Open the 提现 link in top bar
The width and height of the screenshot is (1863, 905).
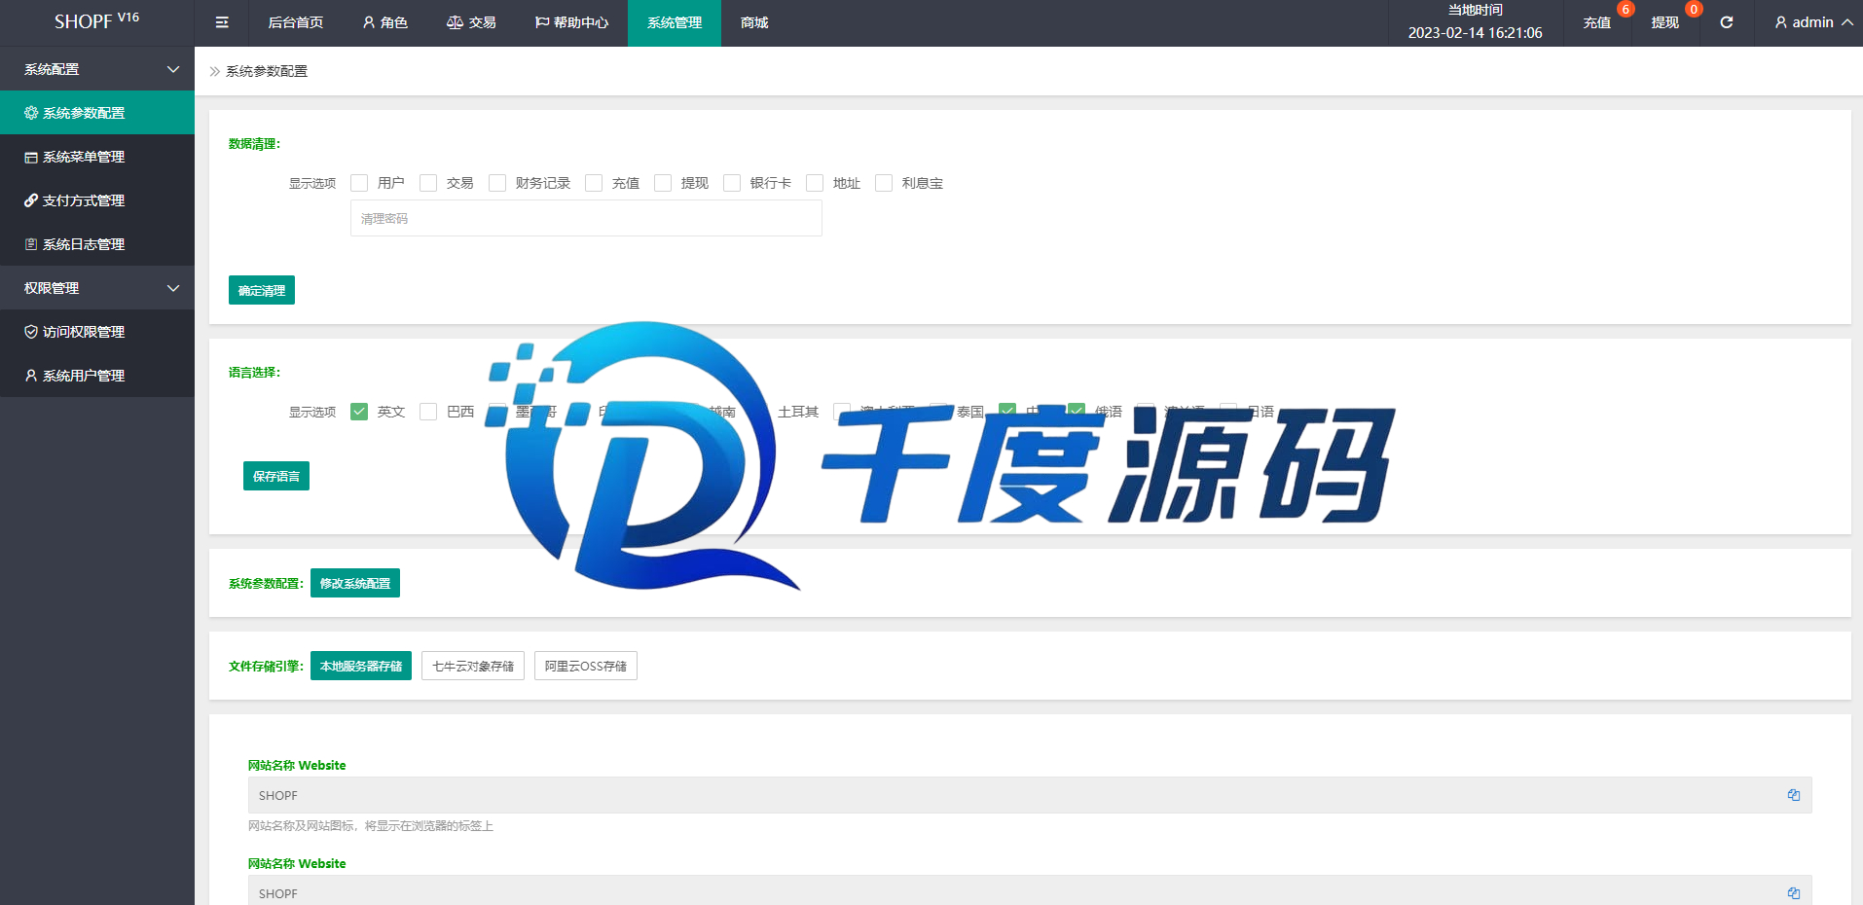1664,22
